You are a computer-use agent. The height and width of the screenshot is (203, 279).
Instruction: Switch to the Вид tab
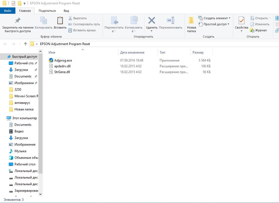coord(66,11)
